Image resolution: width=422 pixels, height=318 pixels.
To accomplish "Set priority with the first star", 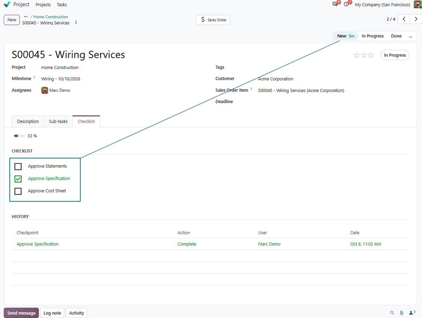I will coord(356,55).
